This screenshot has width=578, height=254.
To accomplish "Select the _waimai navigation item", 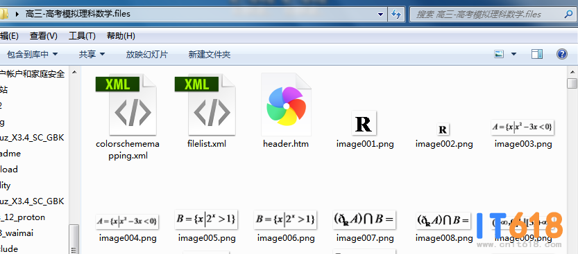I will tap(17, 233).
